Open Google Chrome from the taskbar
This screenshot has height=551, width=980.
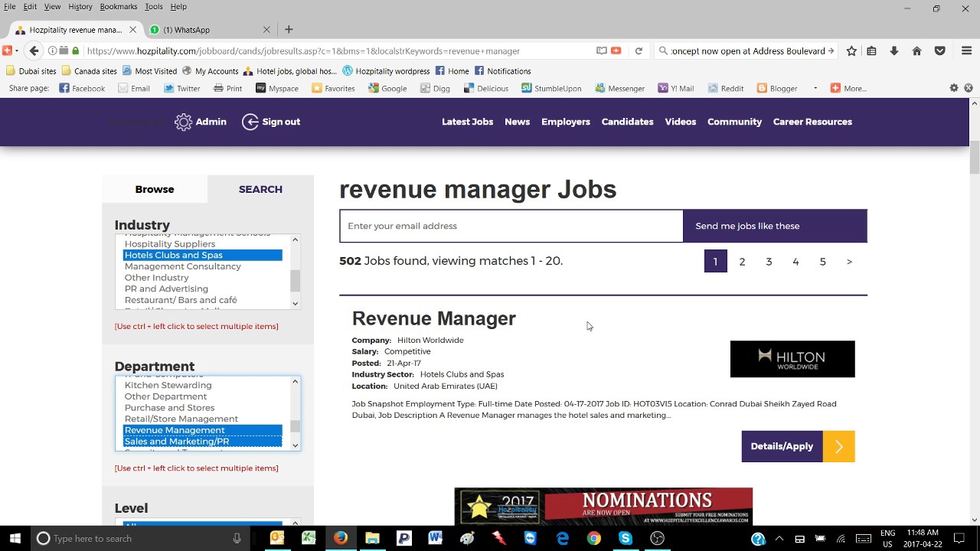point(593,538)
